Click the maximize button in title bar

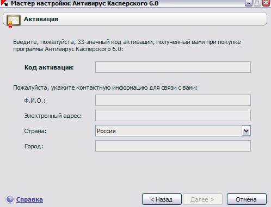tap(257, 3)
